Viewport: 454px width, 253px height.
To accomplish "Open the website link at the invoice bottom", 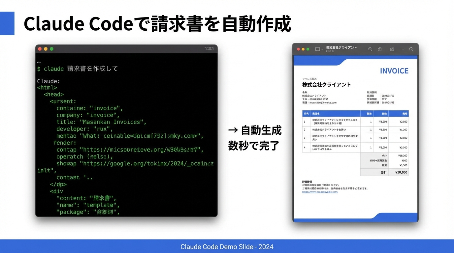I will click(x=320, y=192).
